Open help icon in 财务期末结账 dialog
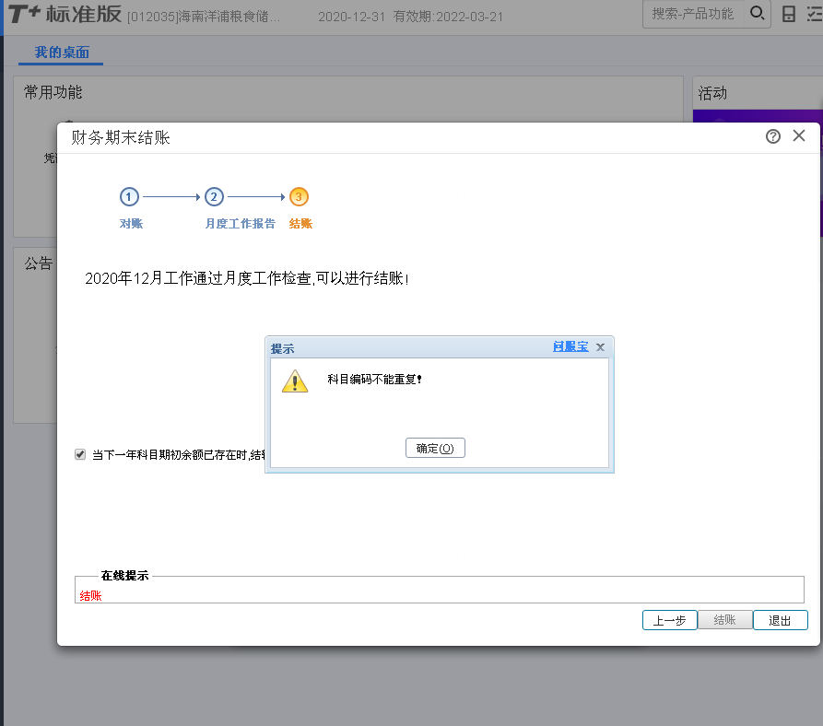This screenshot has height=726, width=823. click(x=772, y=136)
